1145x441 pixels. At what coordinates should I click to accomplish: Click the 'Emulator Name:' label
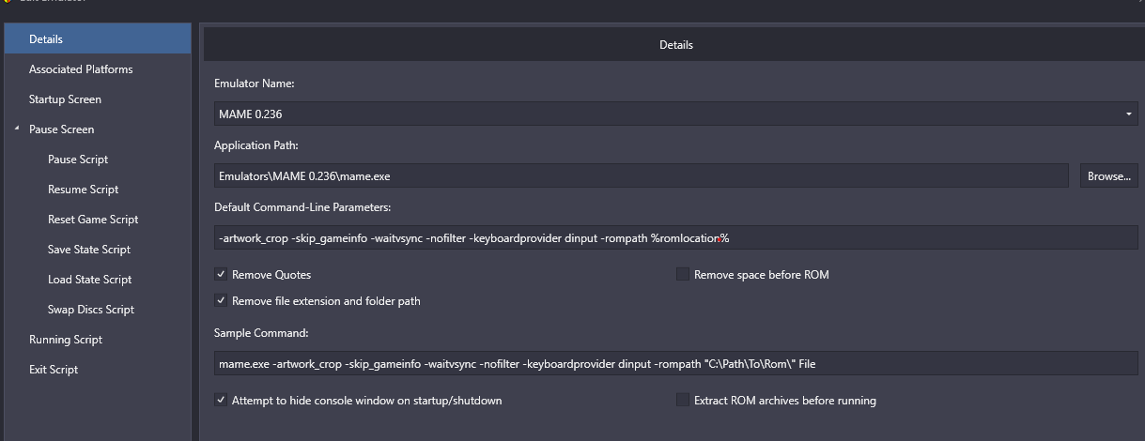(255, 84)
